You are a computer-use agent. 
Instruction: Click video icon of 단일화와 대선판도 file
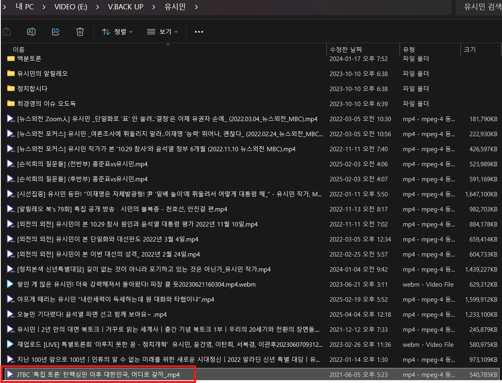click(11, 239)
